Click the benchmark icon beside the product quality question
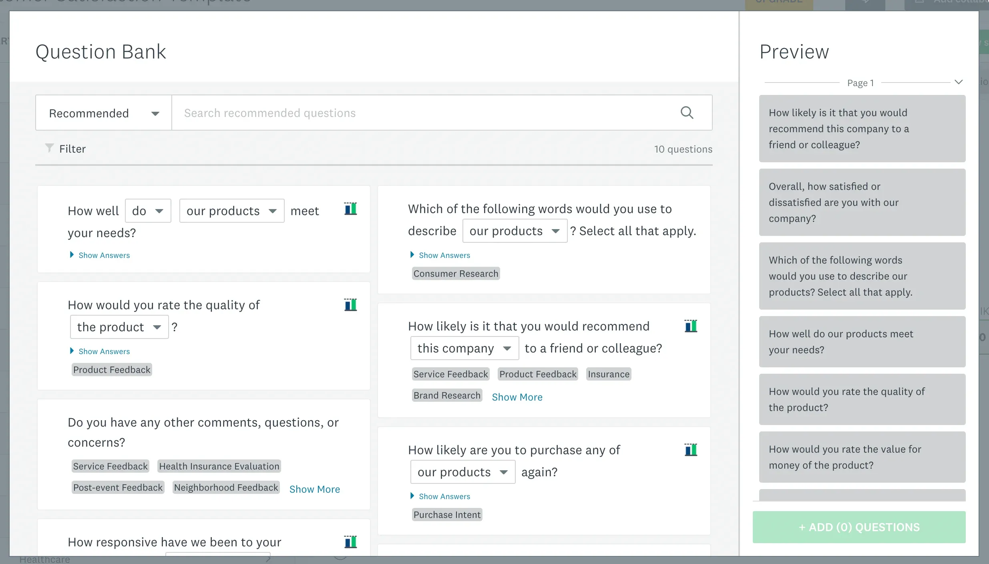The width and height of the screenshot is (989, 564). click(x=350, y=305)
